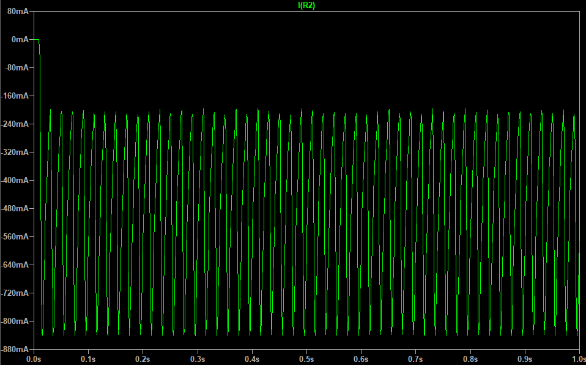The height and width of the screenshot is (365, 586).
Task: Click the 0.6s time axis label
Action: tap(361, 359)
